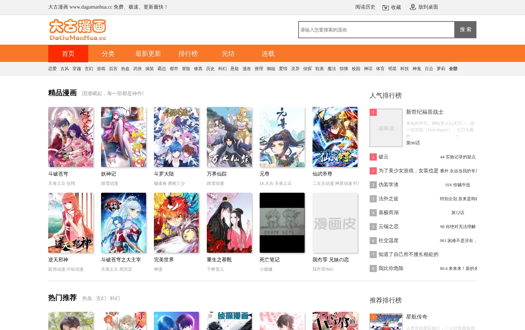Open 完美世界 cover thumbnail
Image resolution: width=525 pixels, height=330 pixels.
[176, 223]
